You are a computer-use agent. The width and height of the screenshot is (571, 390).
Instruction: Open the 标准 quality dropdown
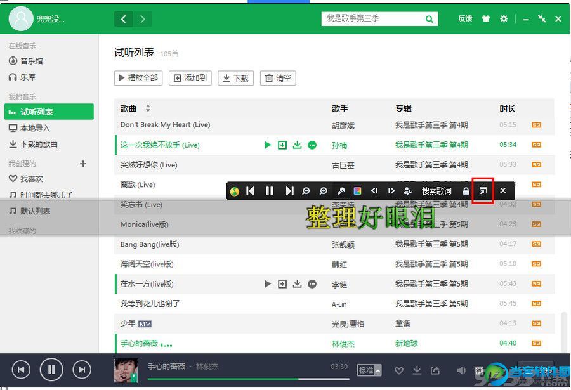pyautogui.click(x=369, y=370)
